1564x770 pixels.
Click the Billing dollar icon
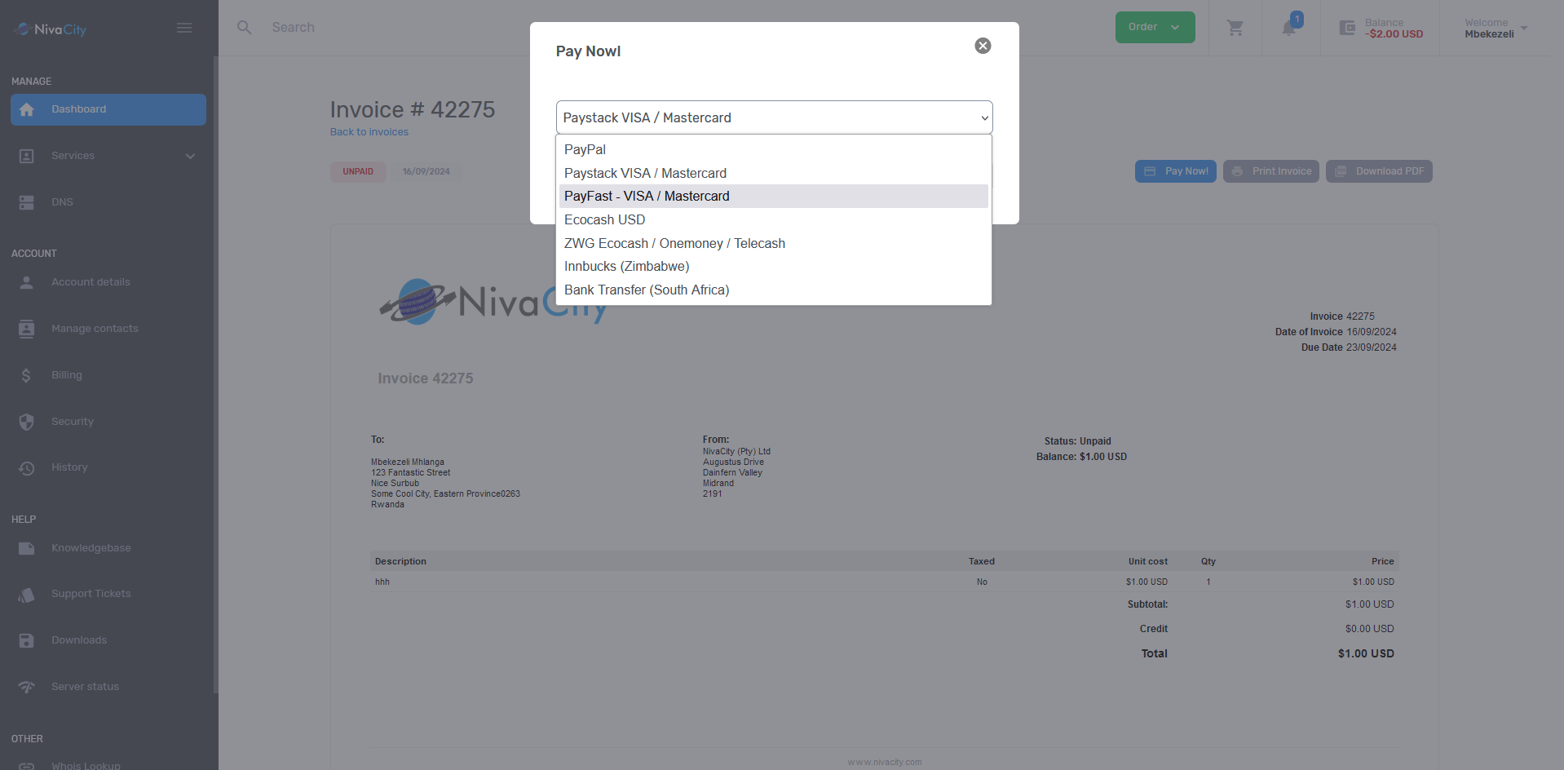pos(27,375)
